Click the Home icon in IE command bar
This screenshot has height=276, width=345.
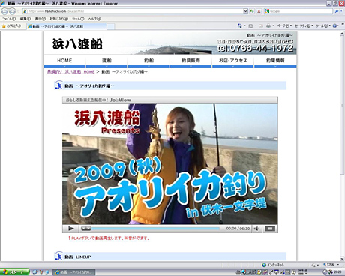pyautogui.click(x=239, y=25)
